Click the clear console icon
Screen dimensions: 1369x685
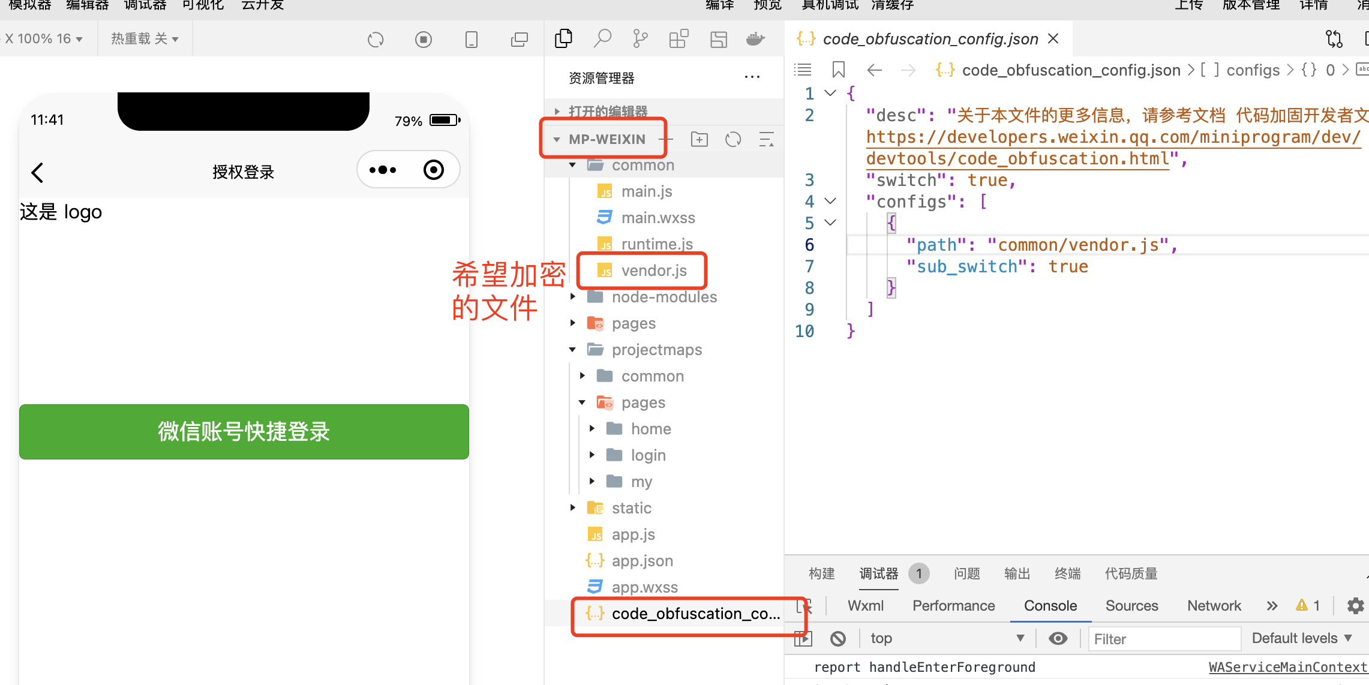838,638
